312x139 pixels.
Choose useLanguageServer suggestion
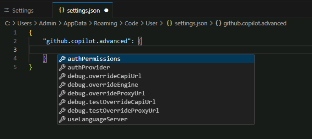click(156, 119)
